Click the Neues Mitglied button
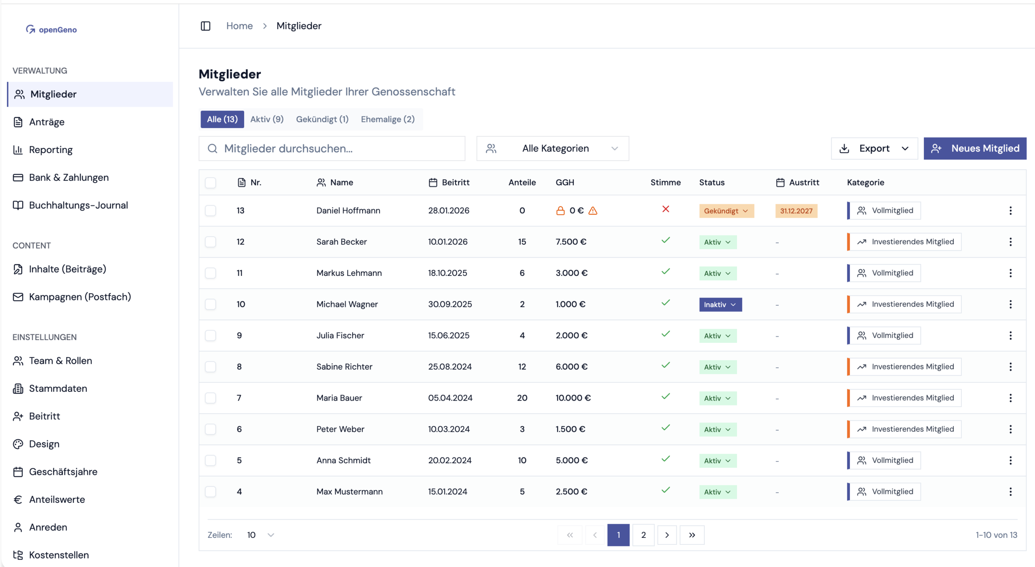Screen dimensions: 1035x567 tap(974, 149)
